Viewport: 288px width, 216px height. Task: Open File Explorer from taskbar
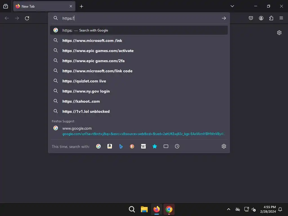144,209
